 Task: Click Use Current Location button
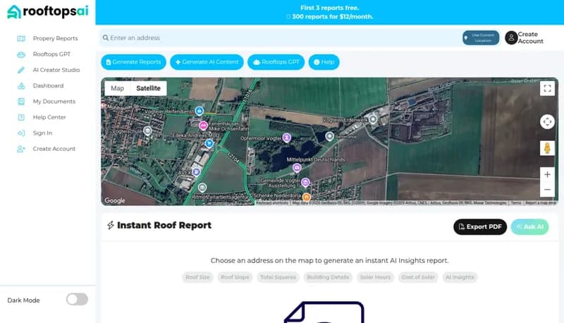pyautogui.click(x=481, y=38)
